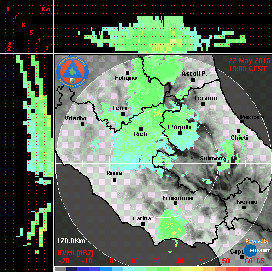Click the horizontal 'Km' label at top
Screen dimensions: 272x272
(46, 9)
